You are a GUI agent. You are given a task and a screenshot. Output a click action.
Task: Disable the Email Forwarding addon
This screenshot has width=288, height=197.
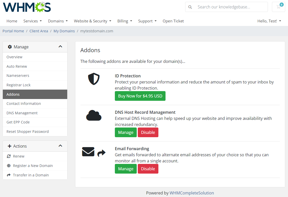click(x=148, y=168)
